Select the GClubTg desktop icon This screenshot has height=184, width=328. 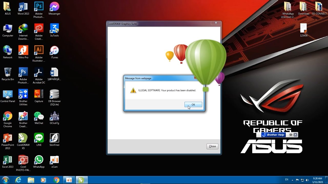(x=54, y=118)
